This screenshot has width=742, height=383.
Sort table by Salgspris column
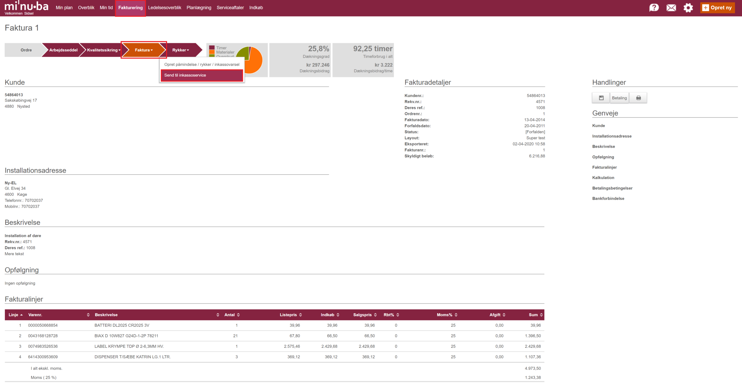pyautogui.click(x=365, y=315)
